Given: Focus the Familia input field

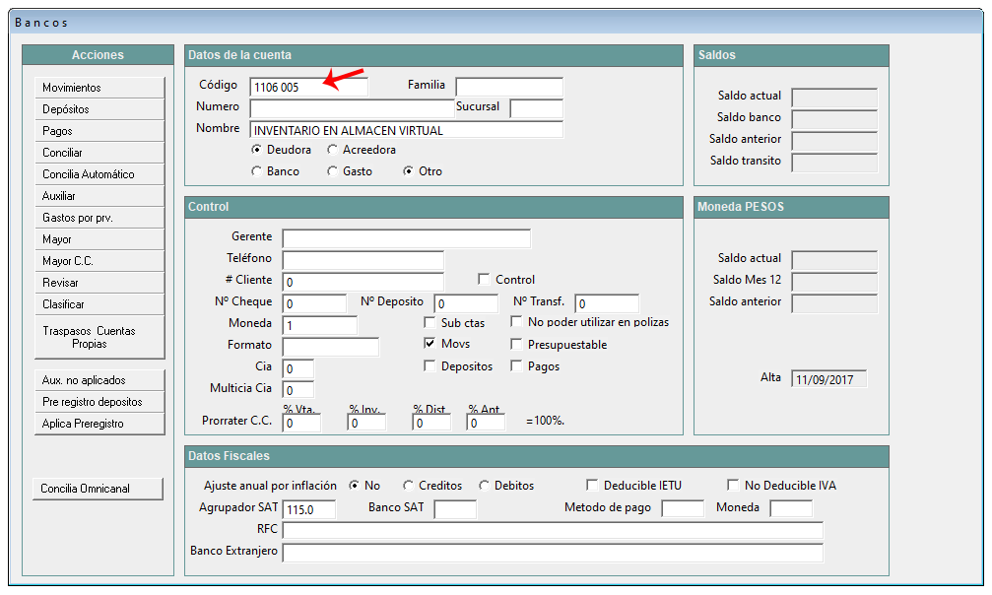Looking at the screenshot, I should point(509,87).
